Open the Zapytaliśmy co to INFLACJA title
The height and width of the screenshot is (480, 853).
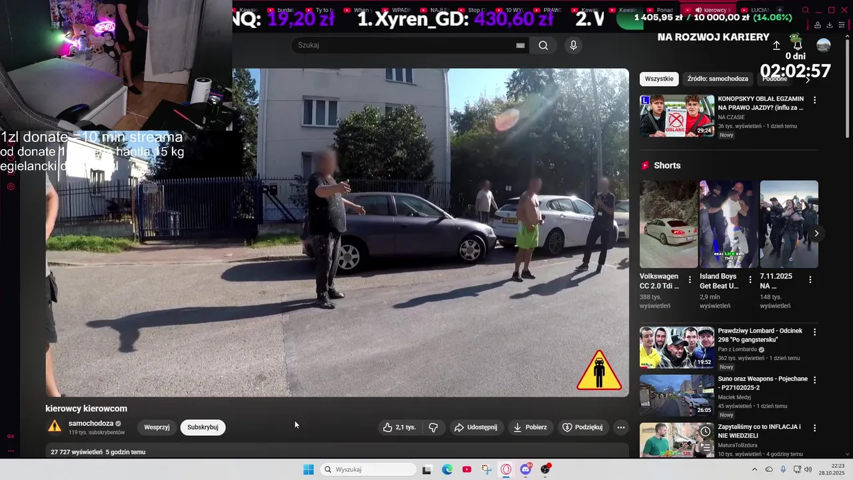(759, 431)
